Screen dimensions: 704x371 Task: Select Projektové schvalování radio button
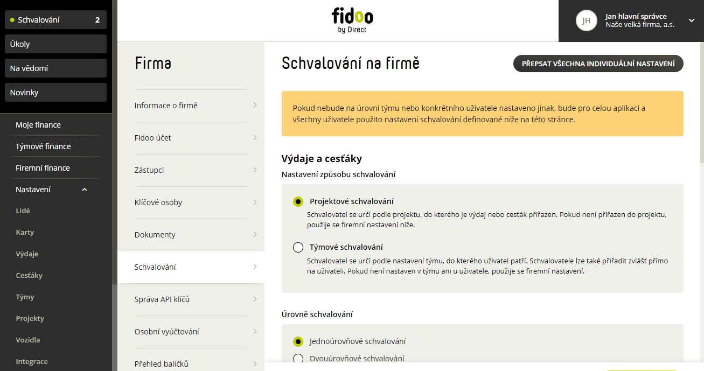(298, 201)
